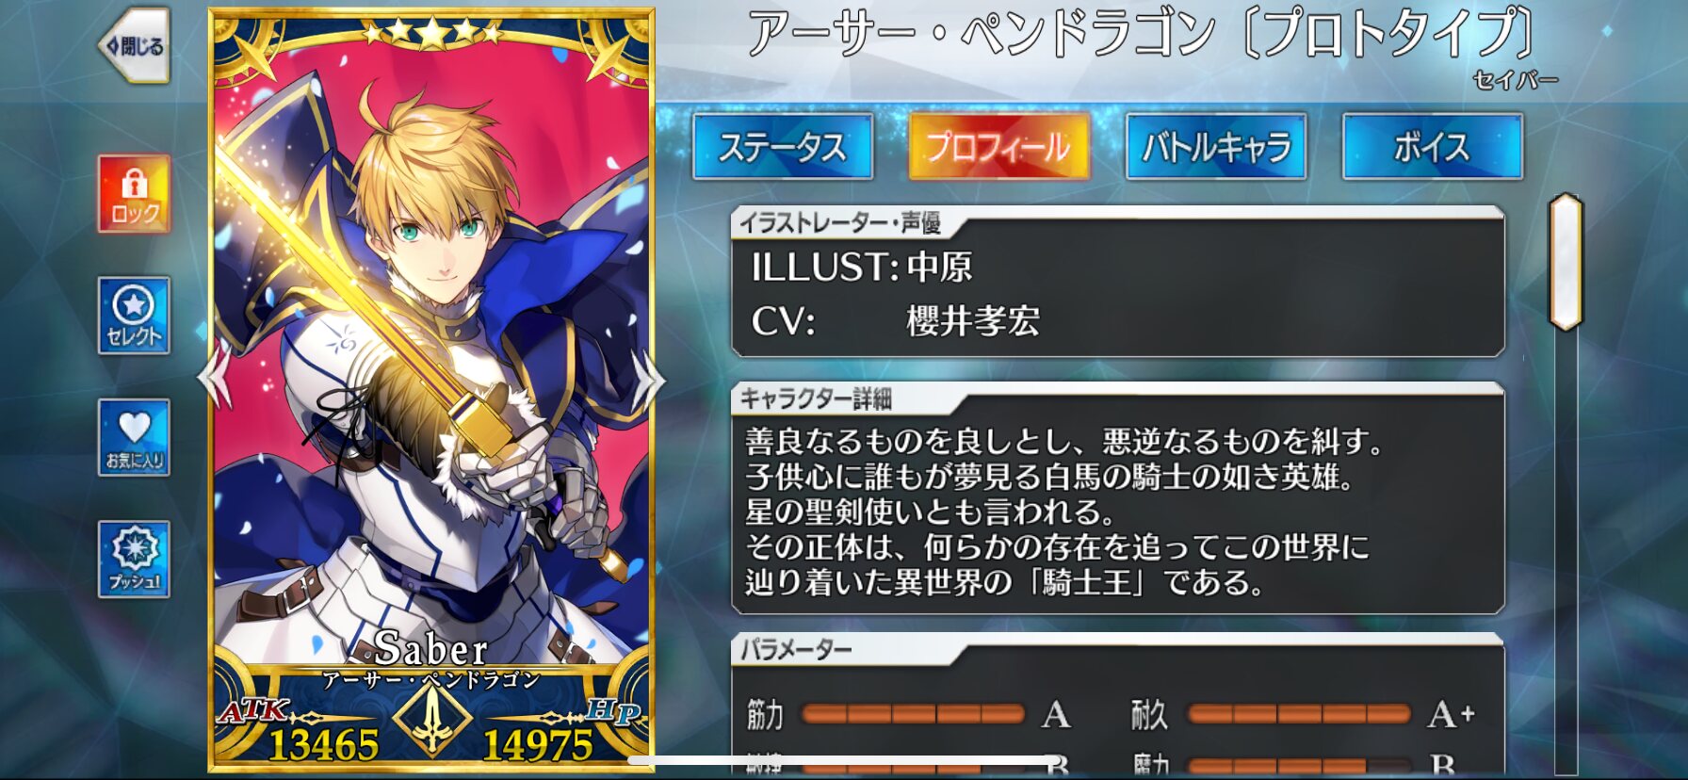
Task: Tap the プッシュ! push icon
Action: [134, 560]
